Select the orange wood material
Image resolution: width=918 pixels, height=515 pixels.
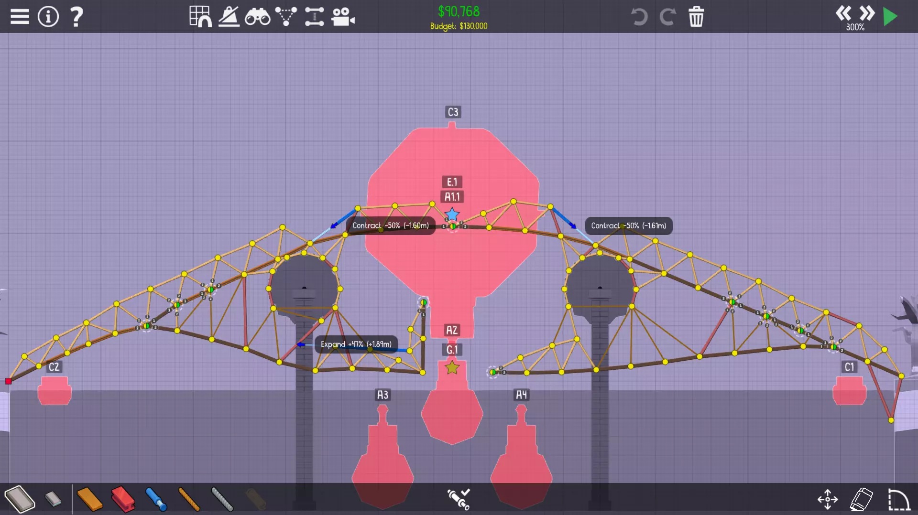[x=89, y=499]
